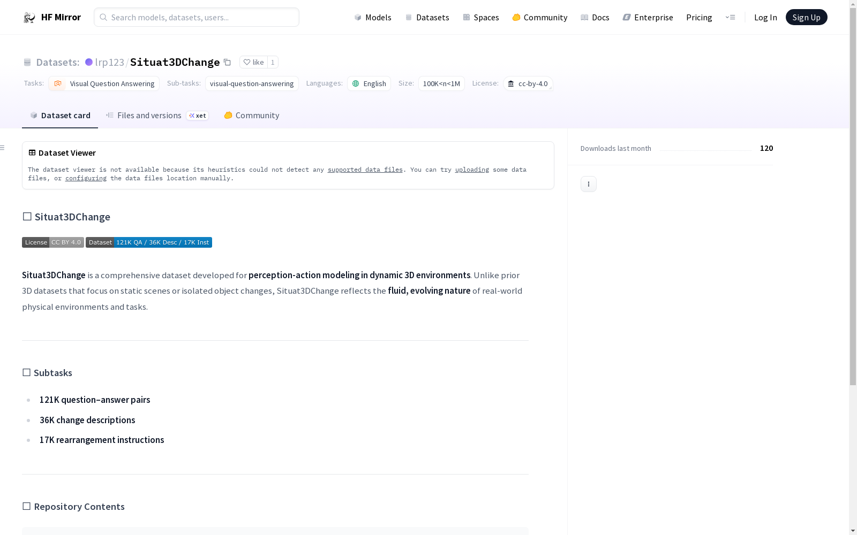Click the Subtasks heading

click(47, 373)
